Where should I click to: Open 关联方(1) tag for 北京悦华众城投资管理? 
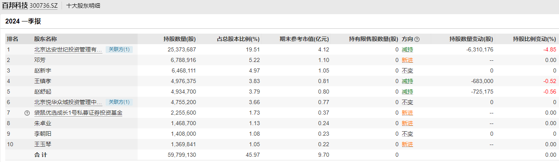pyautogui.click(x=119, y=102)
